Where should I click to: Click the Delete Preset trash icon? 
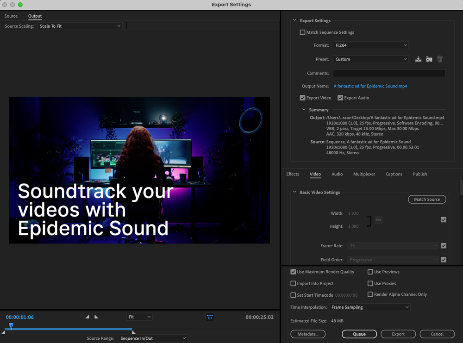[440, 59]
